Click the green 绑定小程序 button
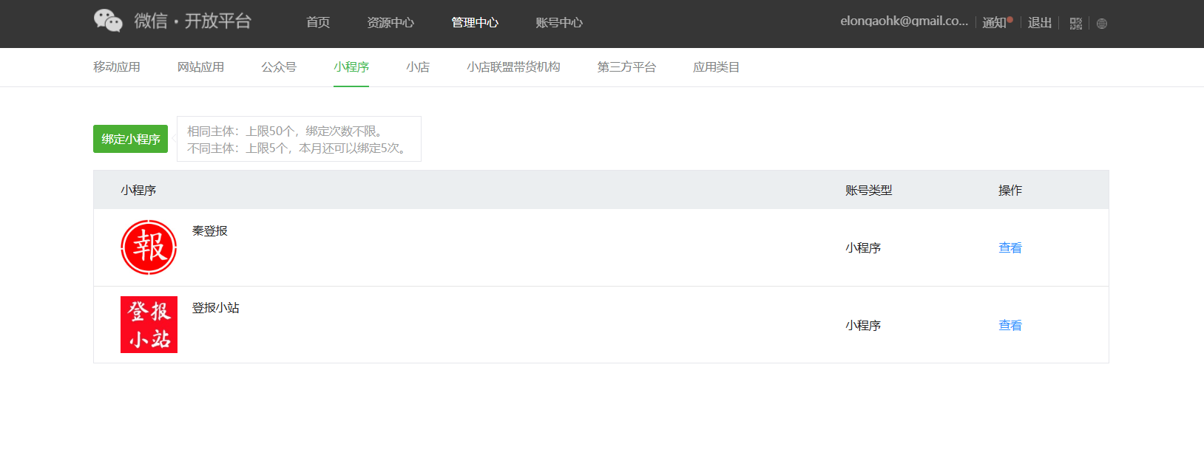The image size is (1204, 472). 130,139
